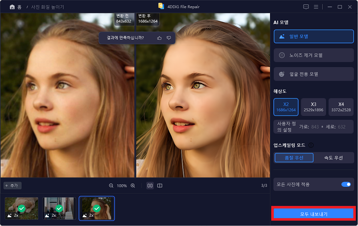This screenshot has height=226, width=358.
Task: Choose X4 3372x2528 resolution
Action: [x=341, y=107]
